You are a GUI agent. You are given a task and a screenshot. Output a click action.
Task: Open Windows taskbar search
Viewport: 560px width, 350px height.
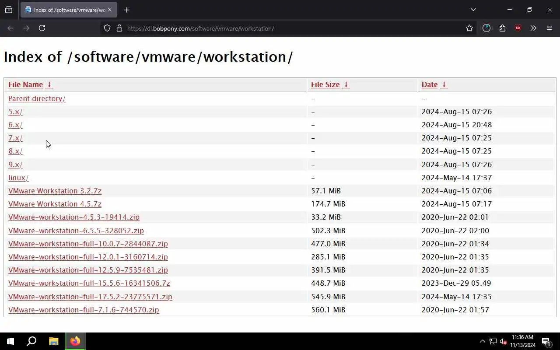point(31,341)
